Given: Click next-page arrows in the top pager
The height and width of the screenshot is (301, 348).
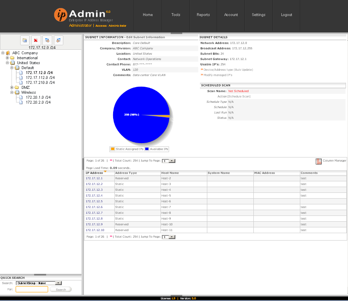Looking at the screenshot, I should point(111,160).
